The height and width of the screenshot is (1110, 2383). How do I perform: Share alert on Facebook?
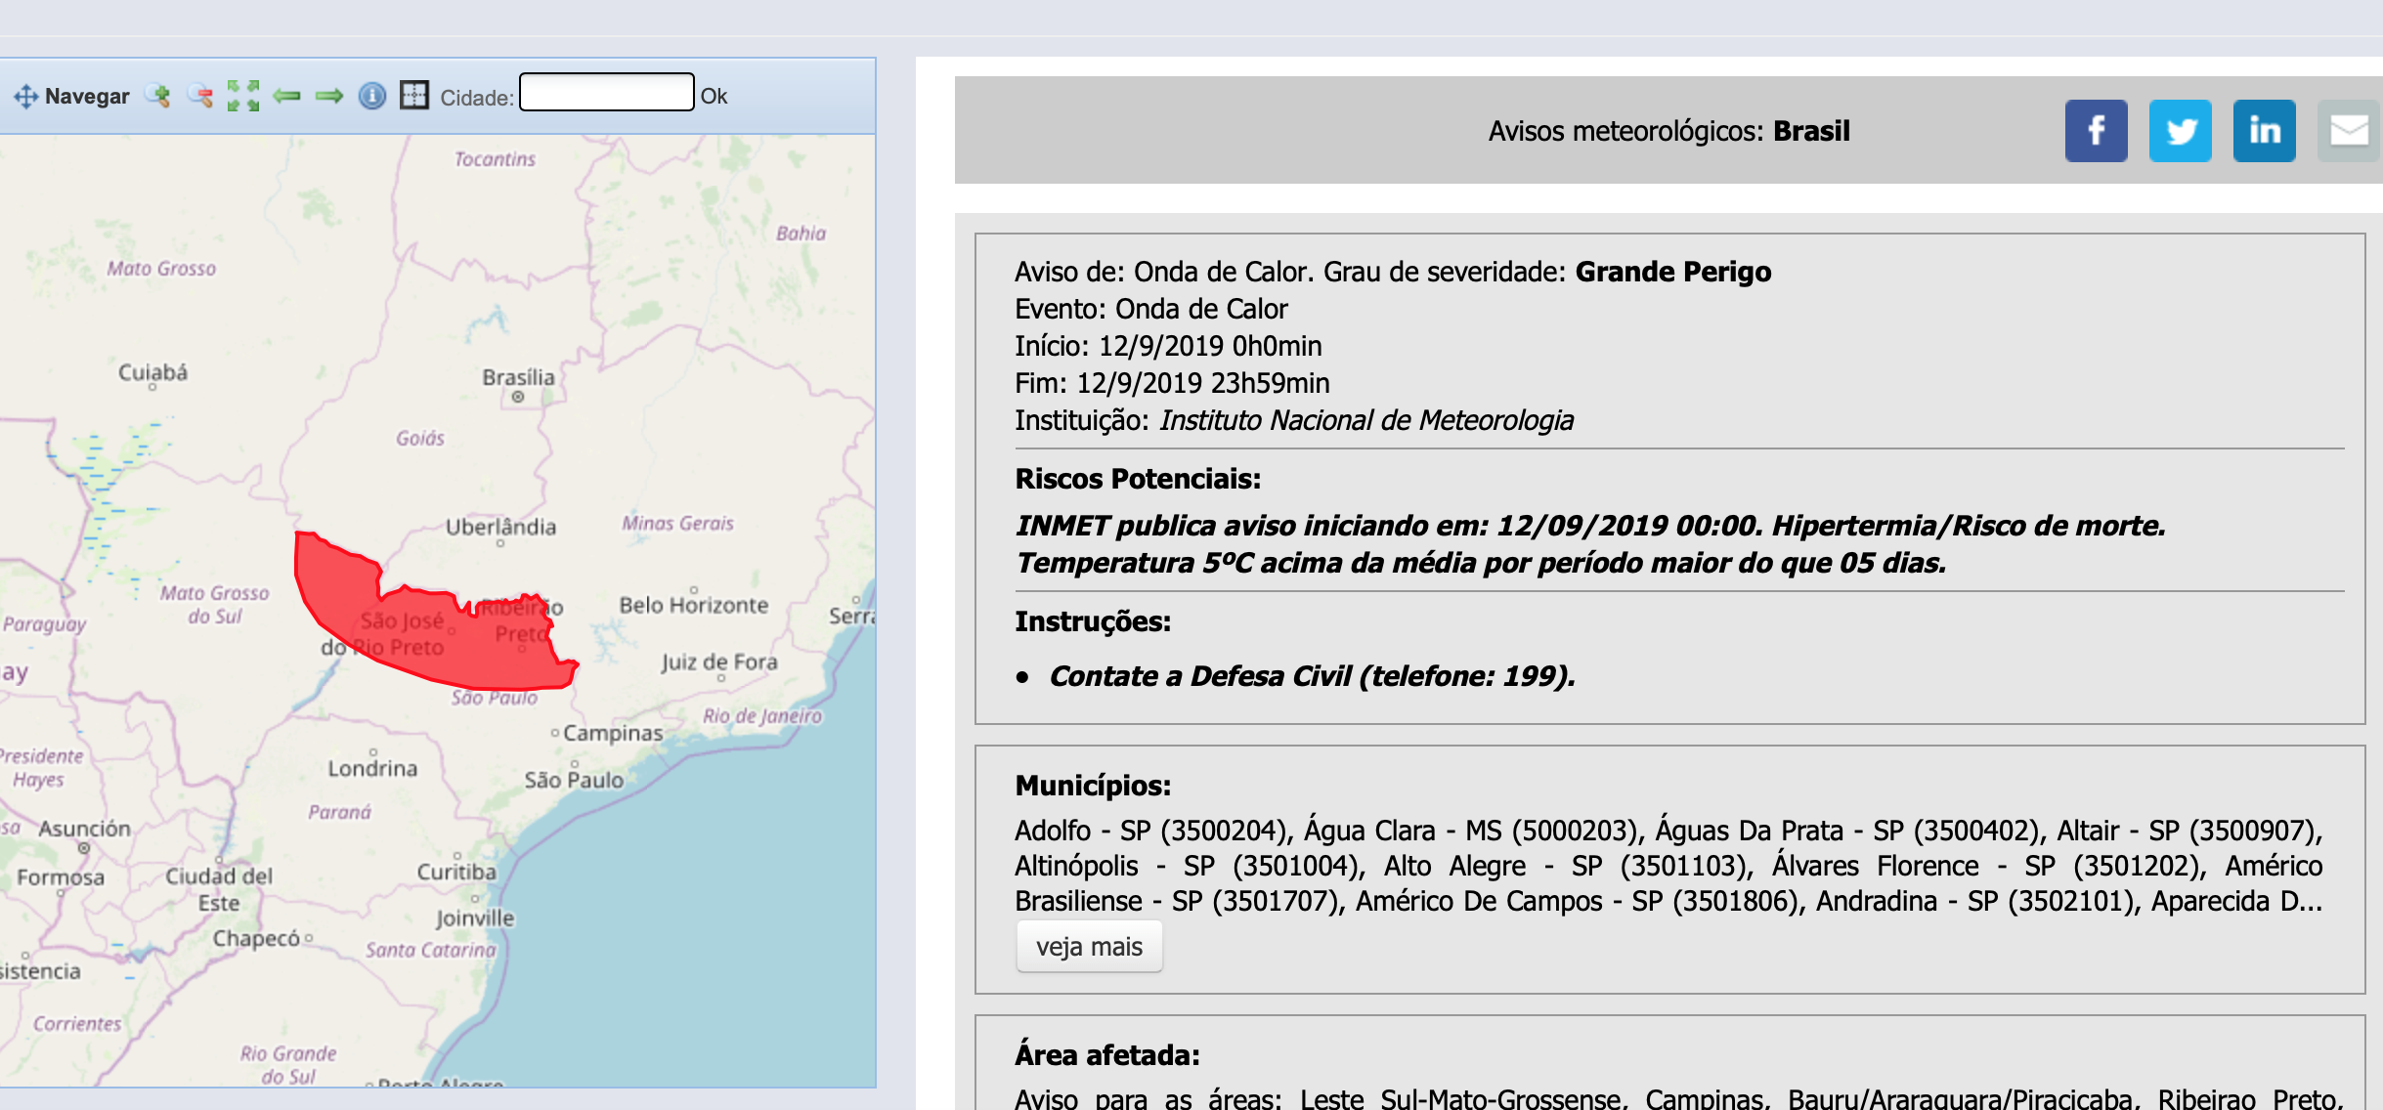2096,131
